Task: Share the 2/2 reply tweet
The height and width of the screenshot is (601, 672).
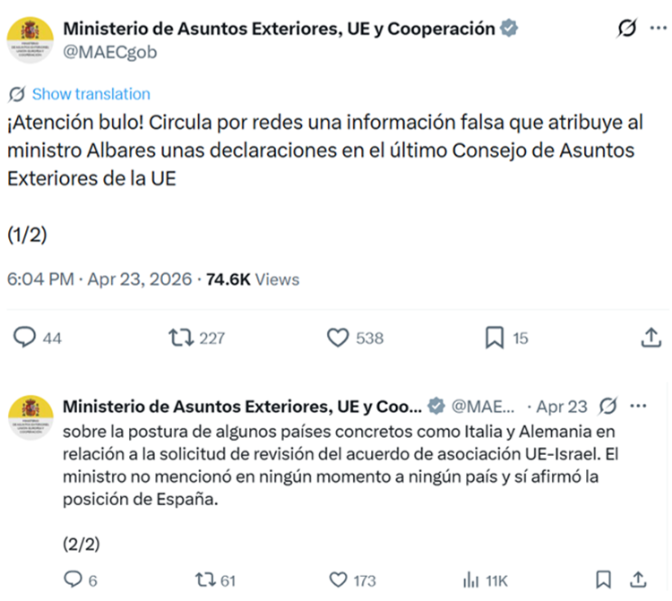Action: [x=640, y=580]
